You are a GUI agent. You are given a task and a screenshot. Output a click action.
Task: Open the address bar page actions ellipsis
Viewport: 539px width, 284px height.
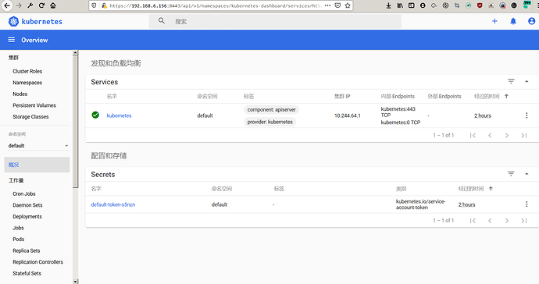click(x=327, y=5)
